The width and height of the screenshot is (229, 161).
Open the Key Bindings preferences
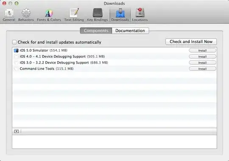tap(98, 15)
